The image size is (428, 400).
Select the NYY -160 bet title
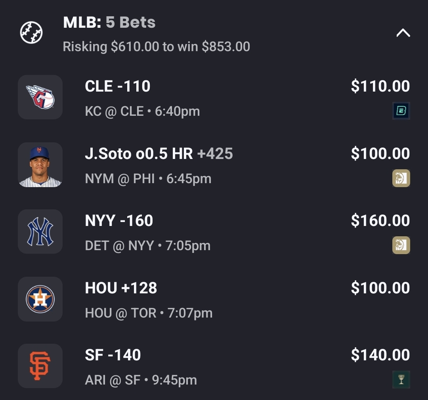tap(119, 221)
